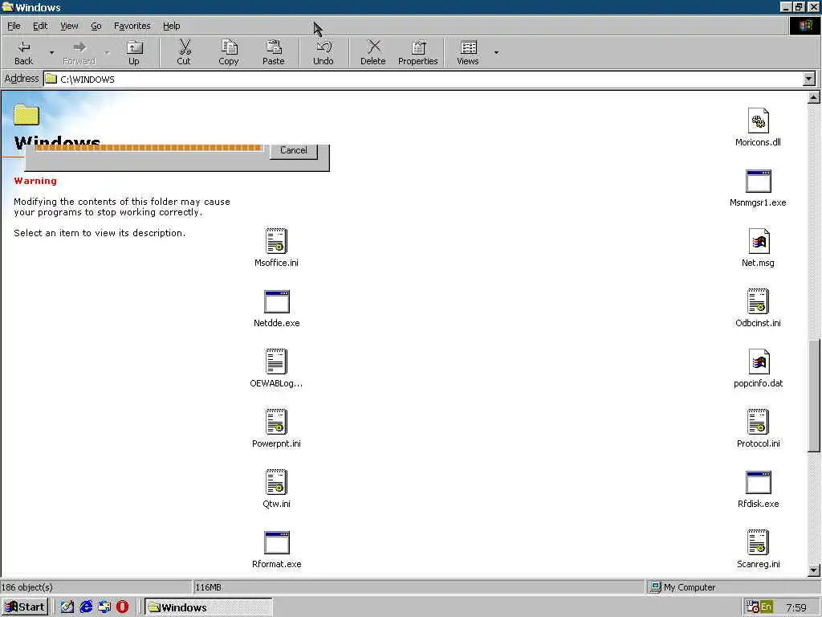Select the Scanreg.ini file icon

pos(758,542)
